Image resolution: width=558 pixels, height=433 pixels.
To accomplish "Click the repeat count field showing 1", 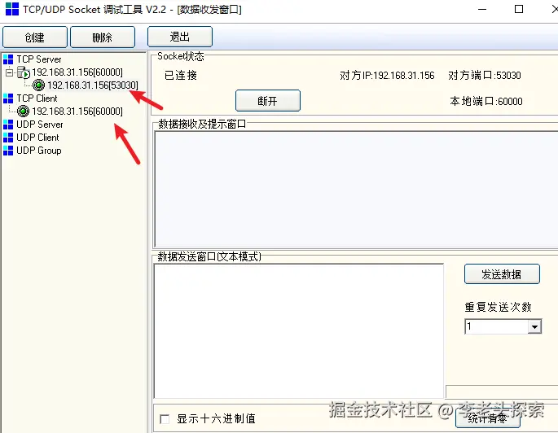I will pyautogui.click(x=496, y=326).
